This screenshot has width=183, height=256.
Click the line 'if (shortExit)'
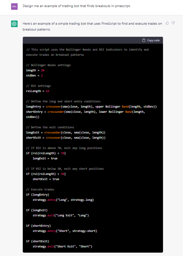(38, 241)
